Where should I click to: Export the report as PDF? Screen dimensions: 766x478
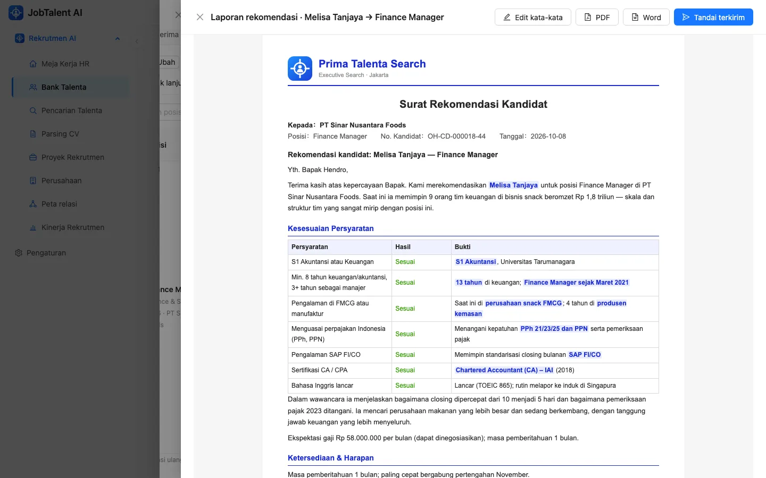[x=597, y=17]
